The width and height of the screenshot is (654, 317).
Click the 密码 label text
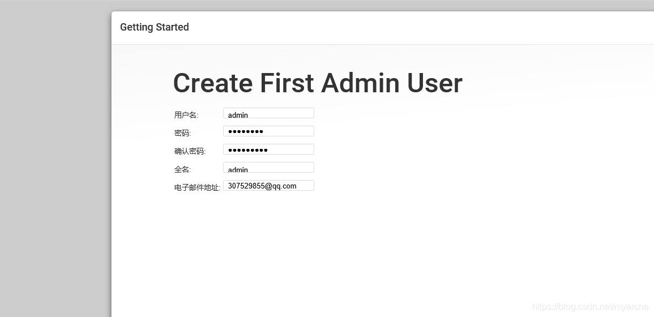[x=182, y=133]
